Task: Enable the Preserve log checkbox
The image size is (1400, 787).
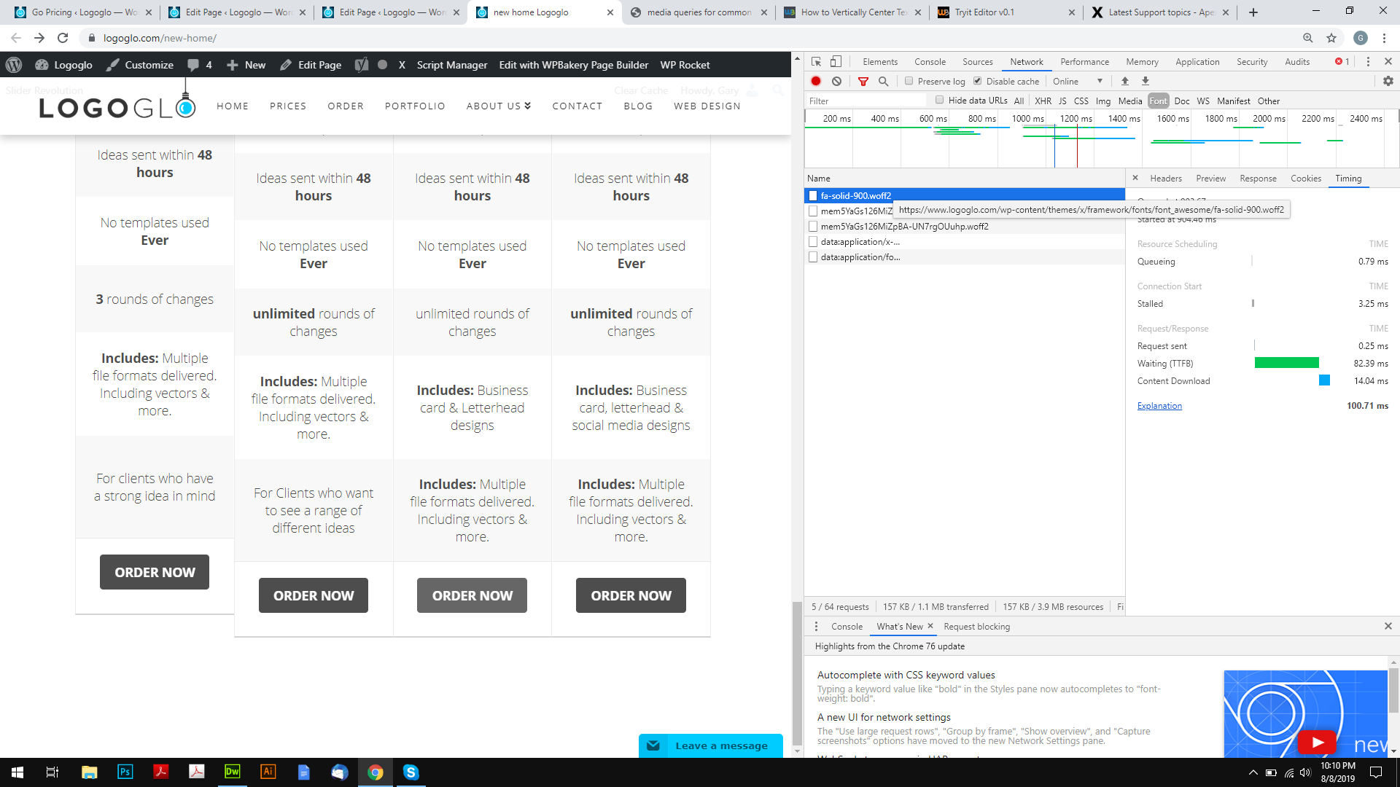Action: 909,82
